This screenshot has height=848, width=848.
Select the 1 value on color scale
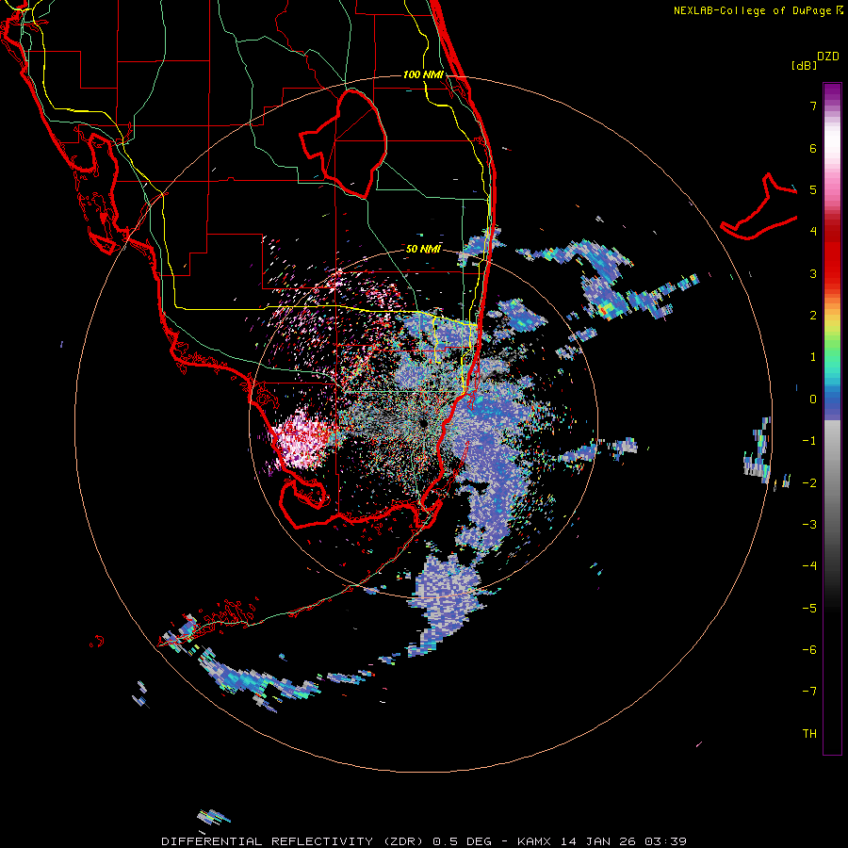(x=813, y=357)
